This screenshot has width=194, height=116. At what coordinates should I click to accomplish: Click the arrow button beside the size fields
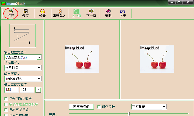tap(38, 90)
